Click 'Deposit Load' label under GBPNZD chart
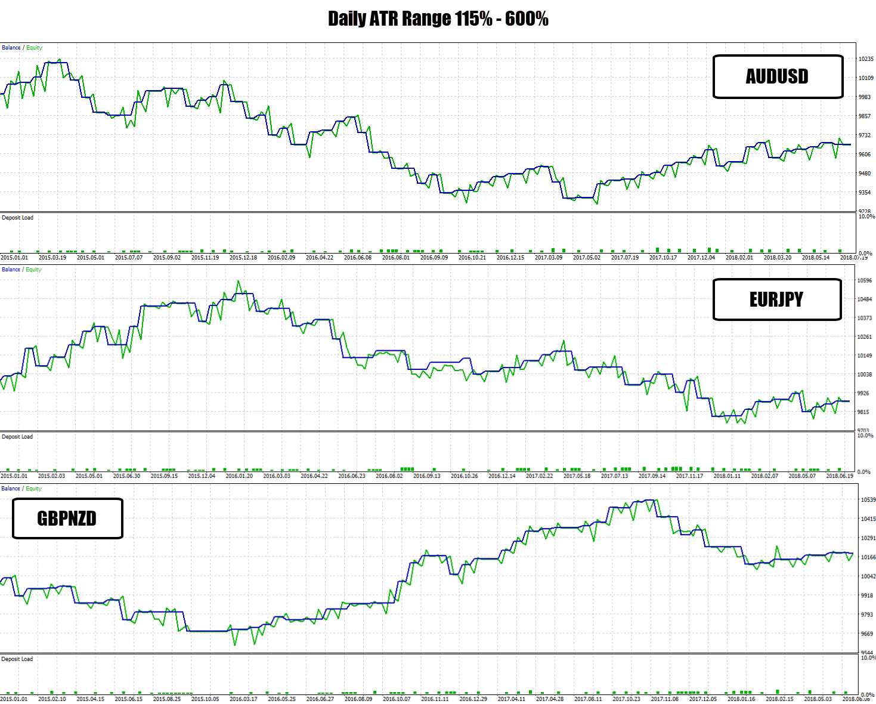The height and width of the screenshot is (704, 876). click(17, 659)
